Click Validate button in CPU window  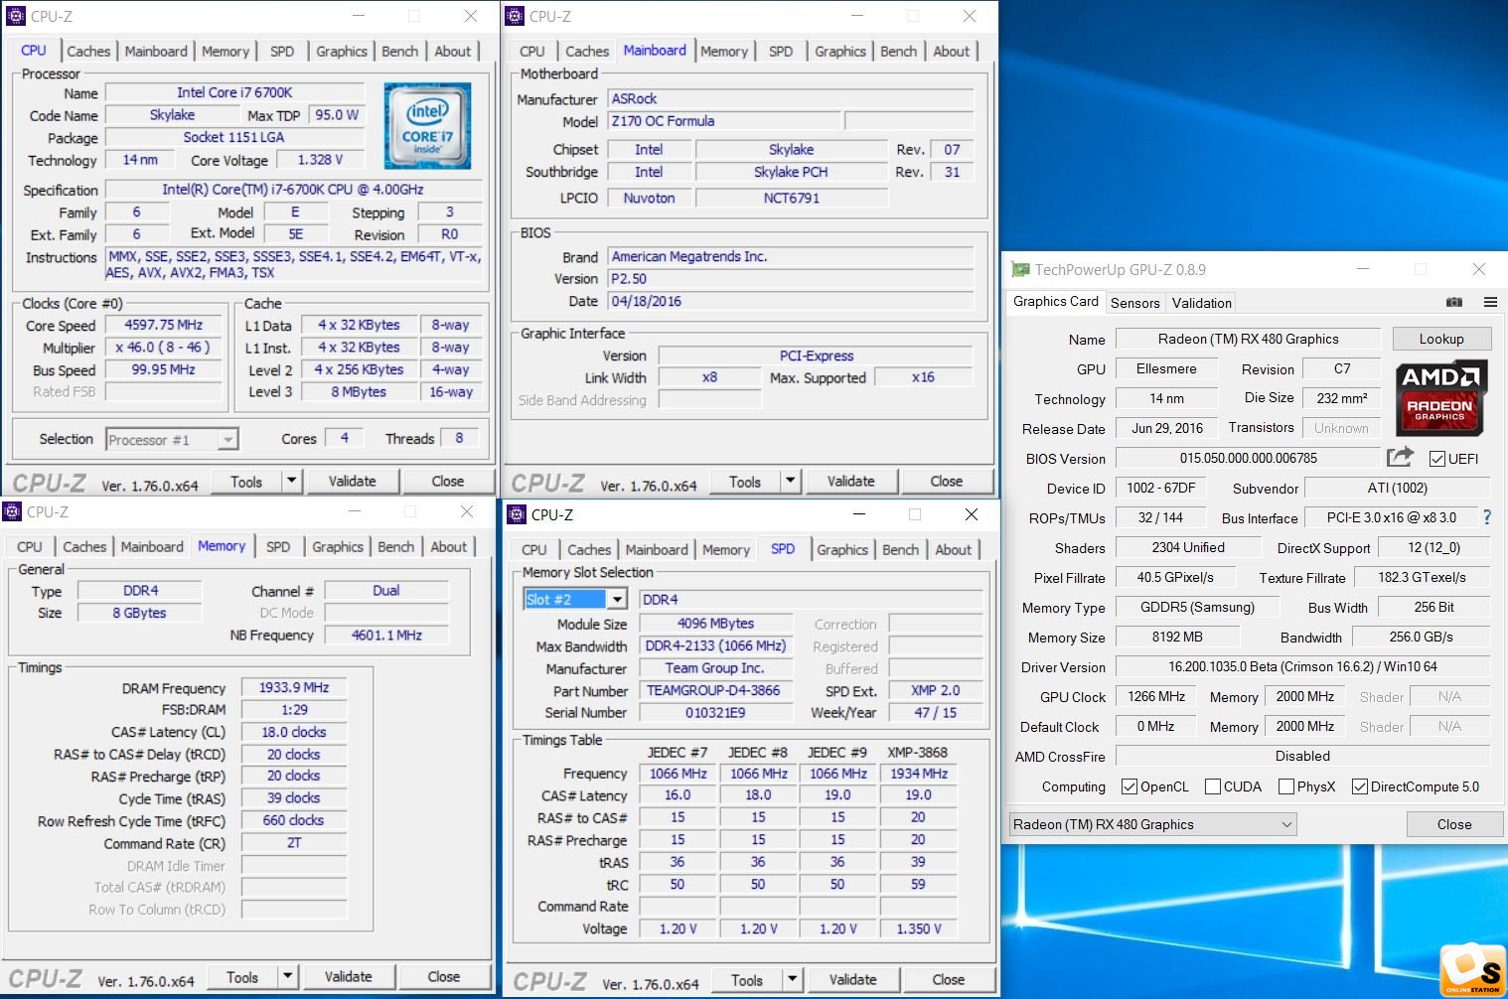[352, 481]
